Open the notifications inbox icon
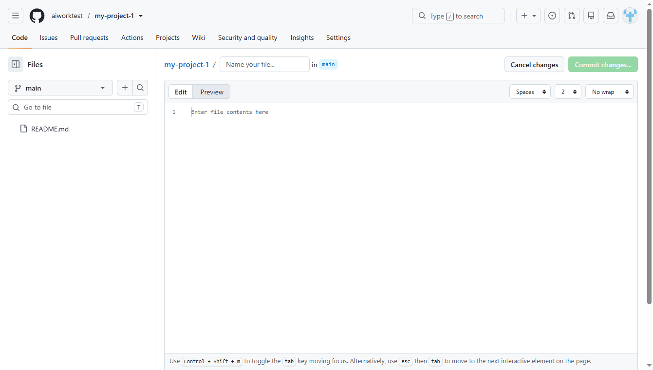 [611, 16]
